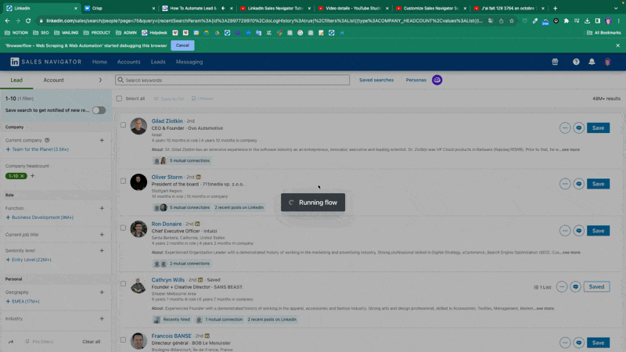Open the Accounts menu item
Viewport: 626px width, 352px height.
[x=128, y=62]
